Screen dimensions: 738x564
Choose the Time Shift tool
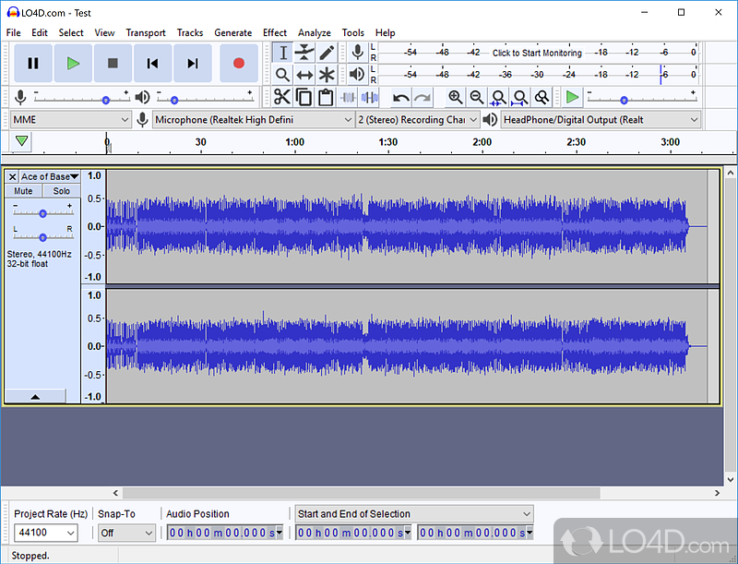pyautogui.click(x=304, y=75)
